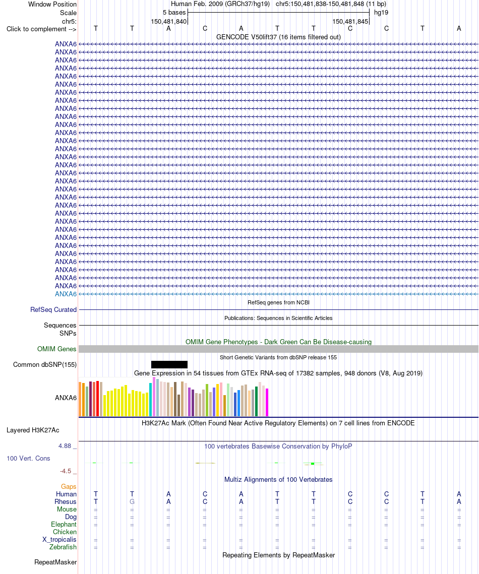Click the Mouse alignment row label
This screenshot has width=479, height=574.
click(67, 509)
